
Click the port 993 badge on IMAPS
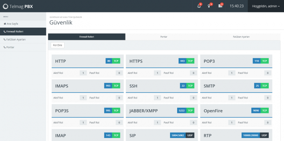pos(108,86)
